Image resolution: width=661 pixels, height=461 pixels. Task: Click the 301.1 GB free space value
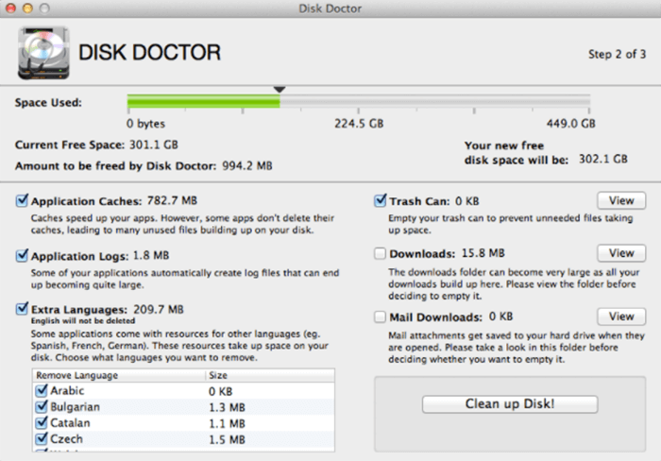pos(153,145)
